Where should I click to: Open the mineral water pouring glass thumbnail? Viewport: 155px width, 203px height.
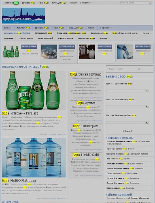point(125,52)
